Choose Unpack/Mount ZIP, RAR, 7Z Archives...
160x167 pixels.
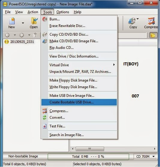coord(79,72)
